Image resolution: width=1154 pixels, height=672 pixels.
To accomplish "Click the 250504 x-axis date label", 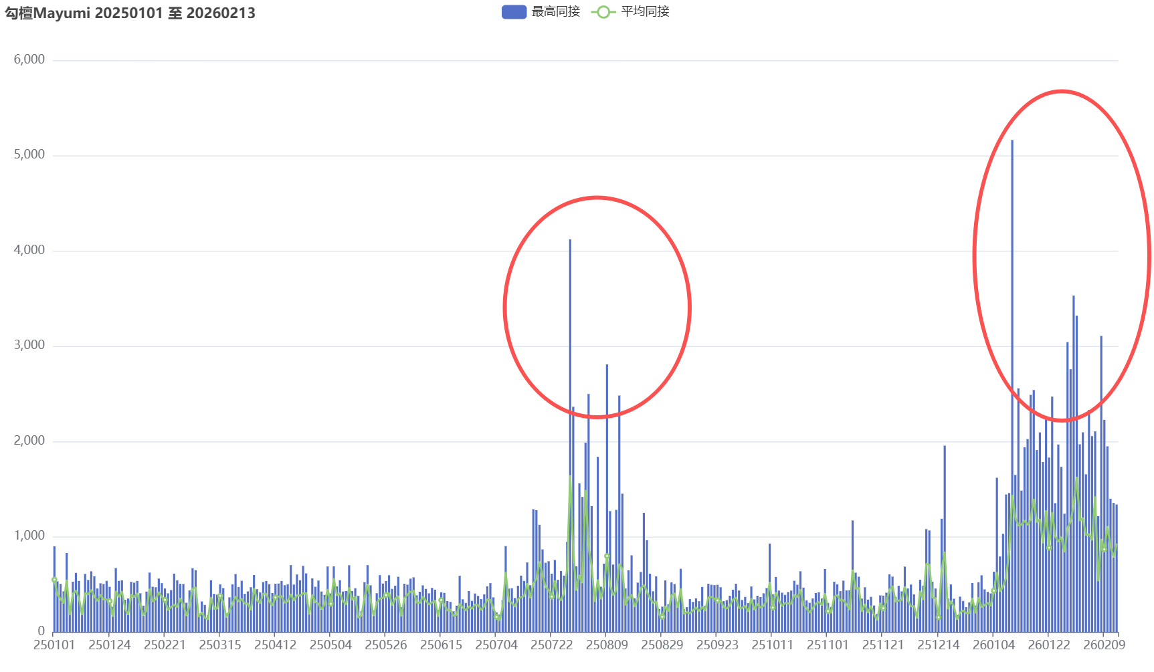I will point(330,645).
